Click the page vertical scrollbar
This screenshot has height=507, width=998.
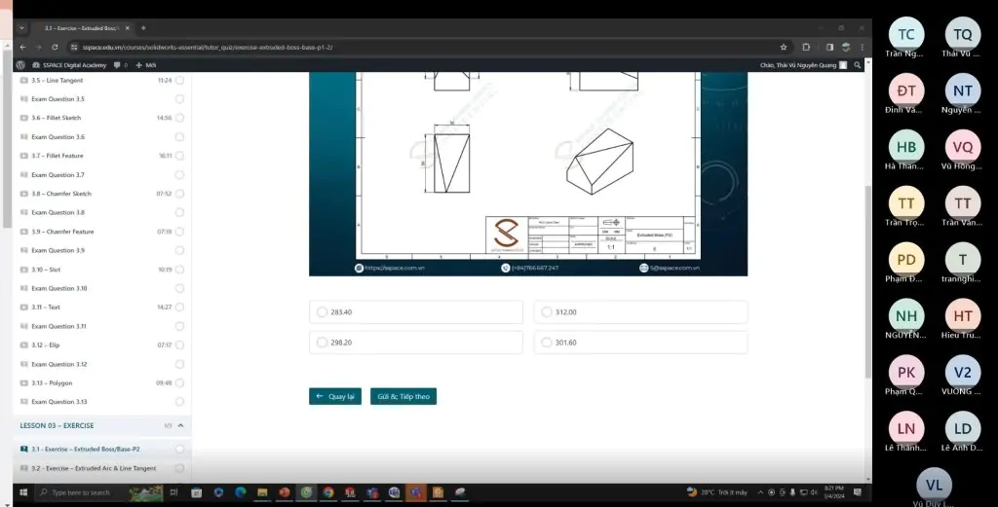(868, 281)
